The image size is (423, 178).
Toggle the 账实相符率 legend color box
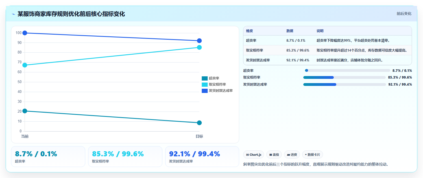click(205, 84)
